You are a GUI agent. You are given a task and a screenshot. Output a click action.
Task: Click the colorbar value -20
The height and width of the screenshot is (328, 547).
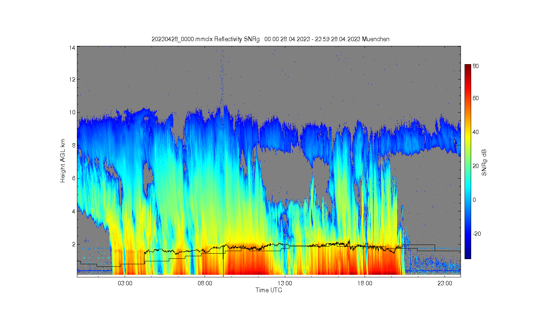tap(477, 234)
